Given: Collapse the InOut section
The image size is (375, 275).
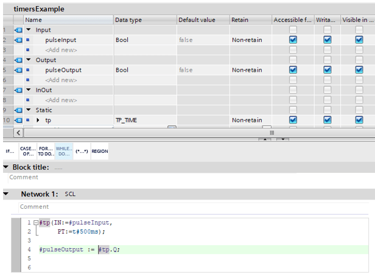Looking at the screenshot, I should (29, 90).
